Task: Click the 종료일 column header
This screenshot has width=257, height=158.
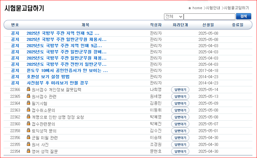Action: click(237, 25)
